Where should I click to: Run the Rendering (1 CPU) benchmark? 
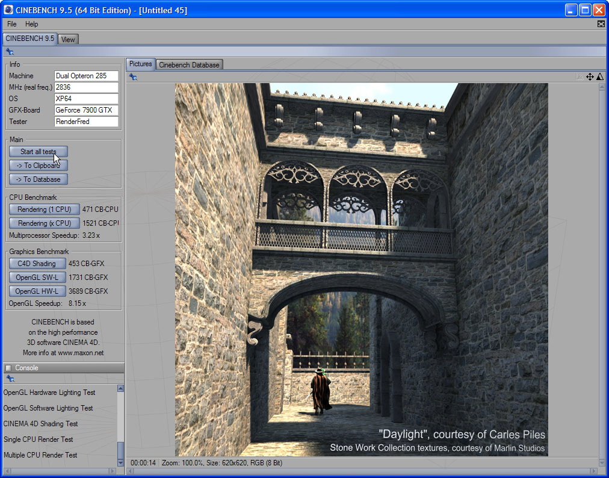pyautogui.click(x=45, y=210)
